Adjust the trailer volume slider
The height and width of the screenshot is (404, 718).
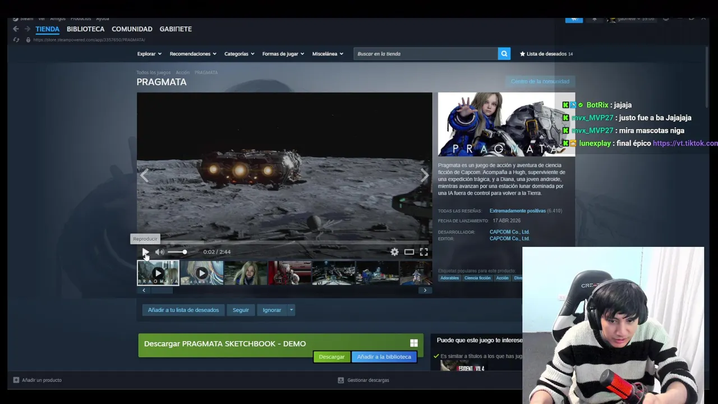pyautogui.click(x=177, y=252)
